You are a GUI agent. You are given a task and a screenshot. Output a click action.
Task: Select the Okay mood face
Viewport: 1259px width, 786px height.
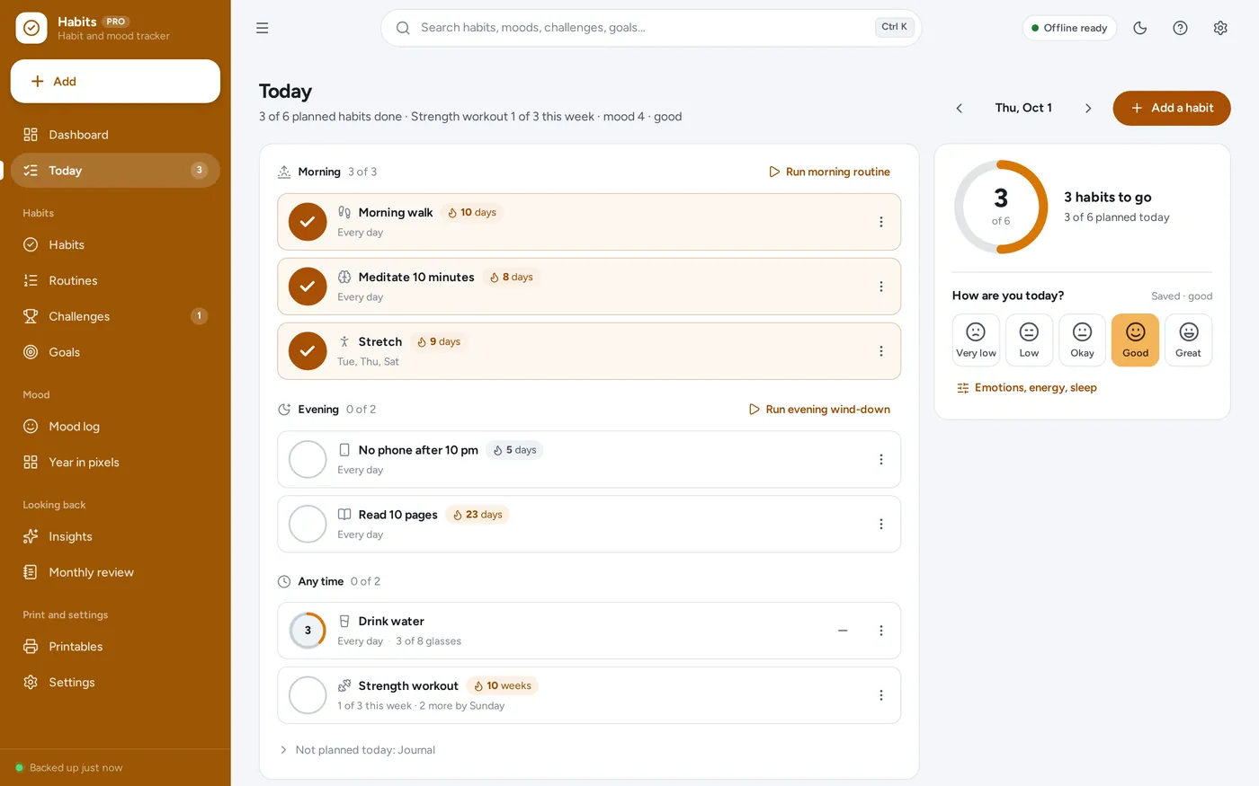1083,340
